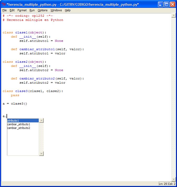Click the window title bar text

point(73,4)
